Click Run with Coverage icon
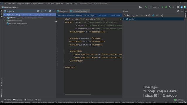The width and height of the screenshot is (187, 105). click(x=169, y=7)
